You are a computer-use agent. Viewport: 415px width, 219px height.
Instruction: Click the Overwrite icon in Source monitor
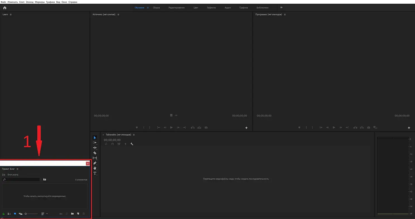[x=199, y=128]
